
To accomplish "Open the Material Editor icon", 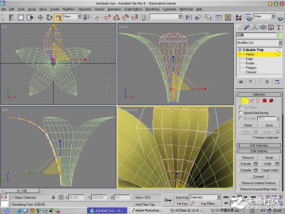I will 238,18.
